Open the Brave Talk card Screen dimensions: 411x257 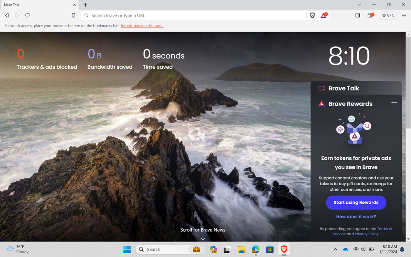pos(343,88)
